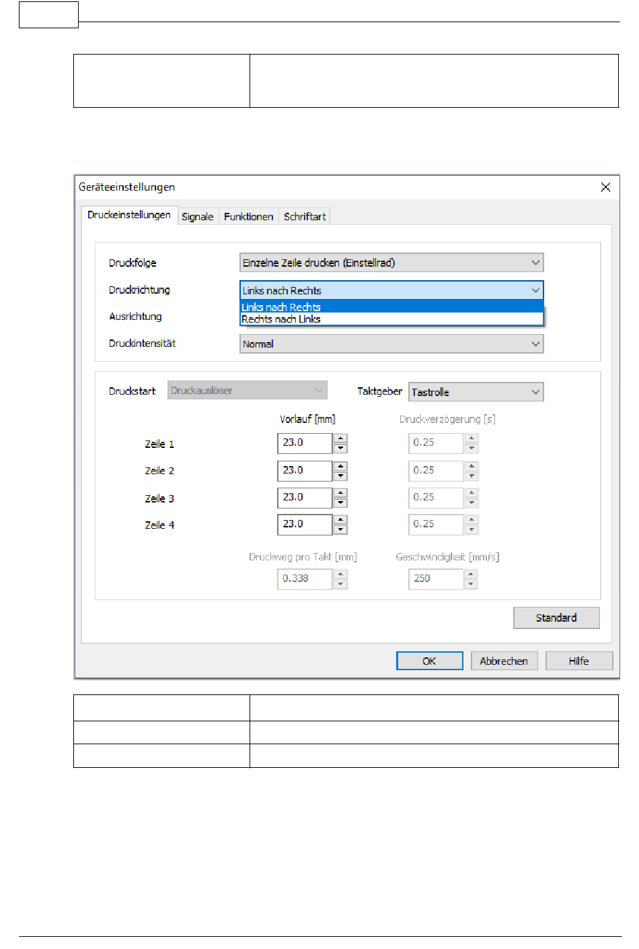Image resolution: width=639 pixels, height=949 pixels.
Task: Open the disabled Druckstart Druckauslöser dropdown
Action: pos(247,390)
